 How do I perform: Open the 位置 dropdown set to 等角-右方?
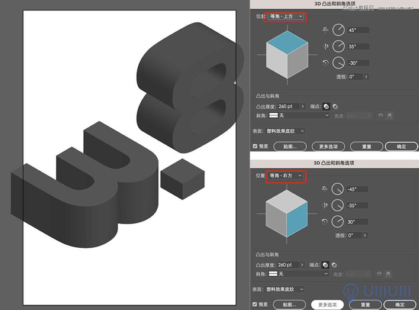click(286, 176)
